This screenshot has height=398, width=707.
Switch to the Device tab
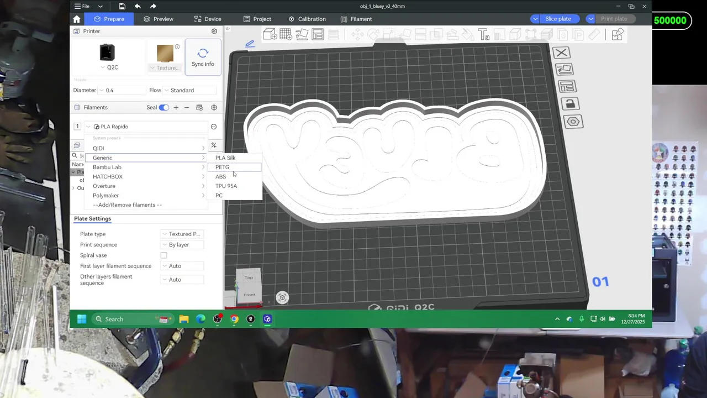click(x=208, y=19)
